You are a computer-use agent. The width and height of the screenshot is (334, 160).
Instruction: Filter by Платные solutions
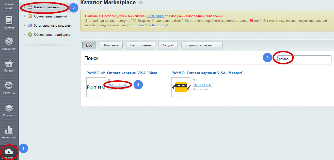click(x=111, y=45)
